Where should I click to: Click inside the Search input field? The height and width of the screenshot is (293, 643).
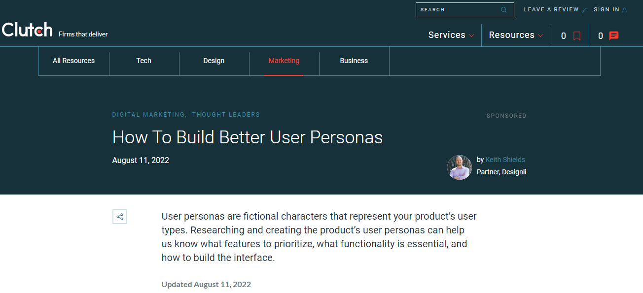coord(456,10)
